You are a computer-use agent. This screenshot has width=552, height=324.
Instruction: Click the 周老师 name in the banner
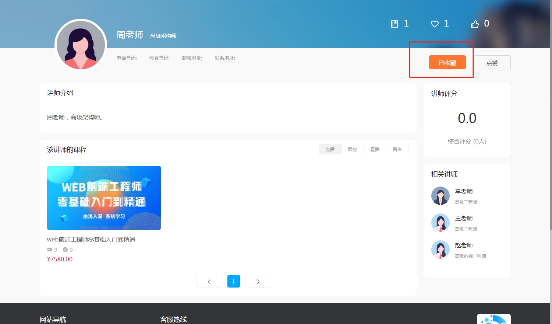(x=130, y=35)
